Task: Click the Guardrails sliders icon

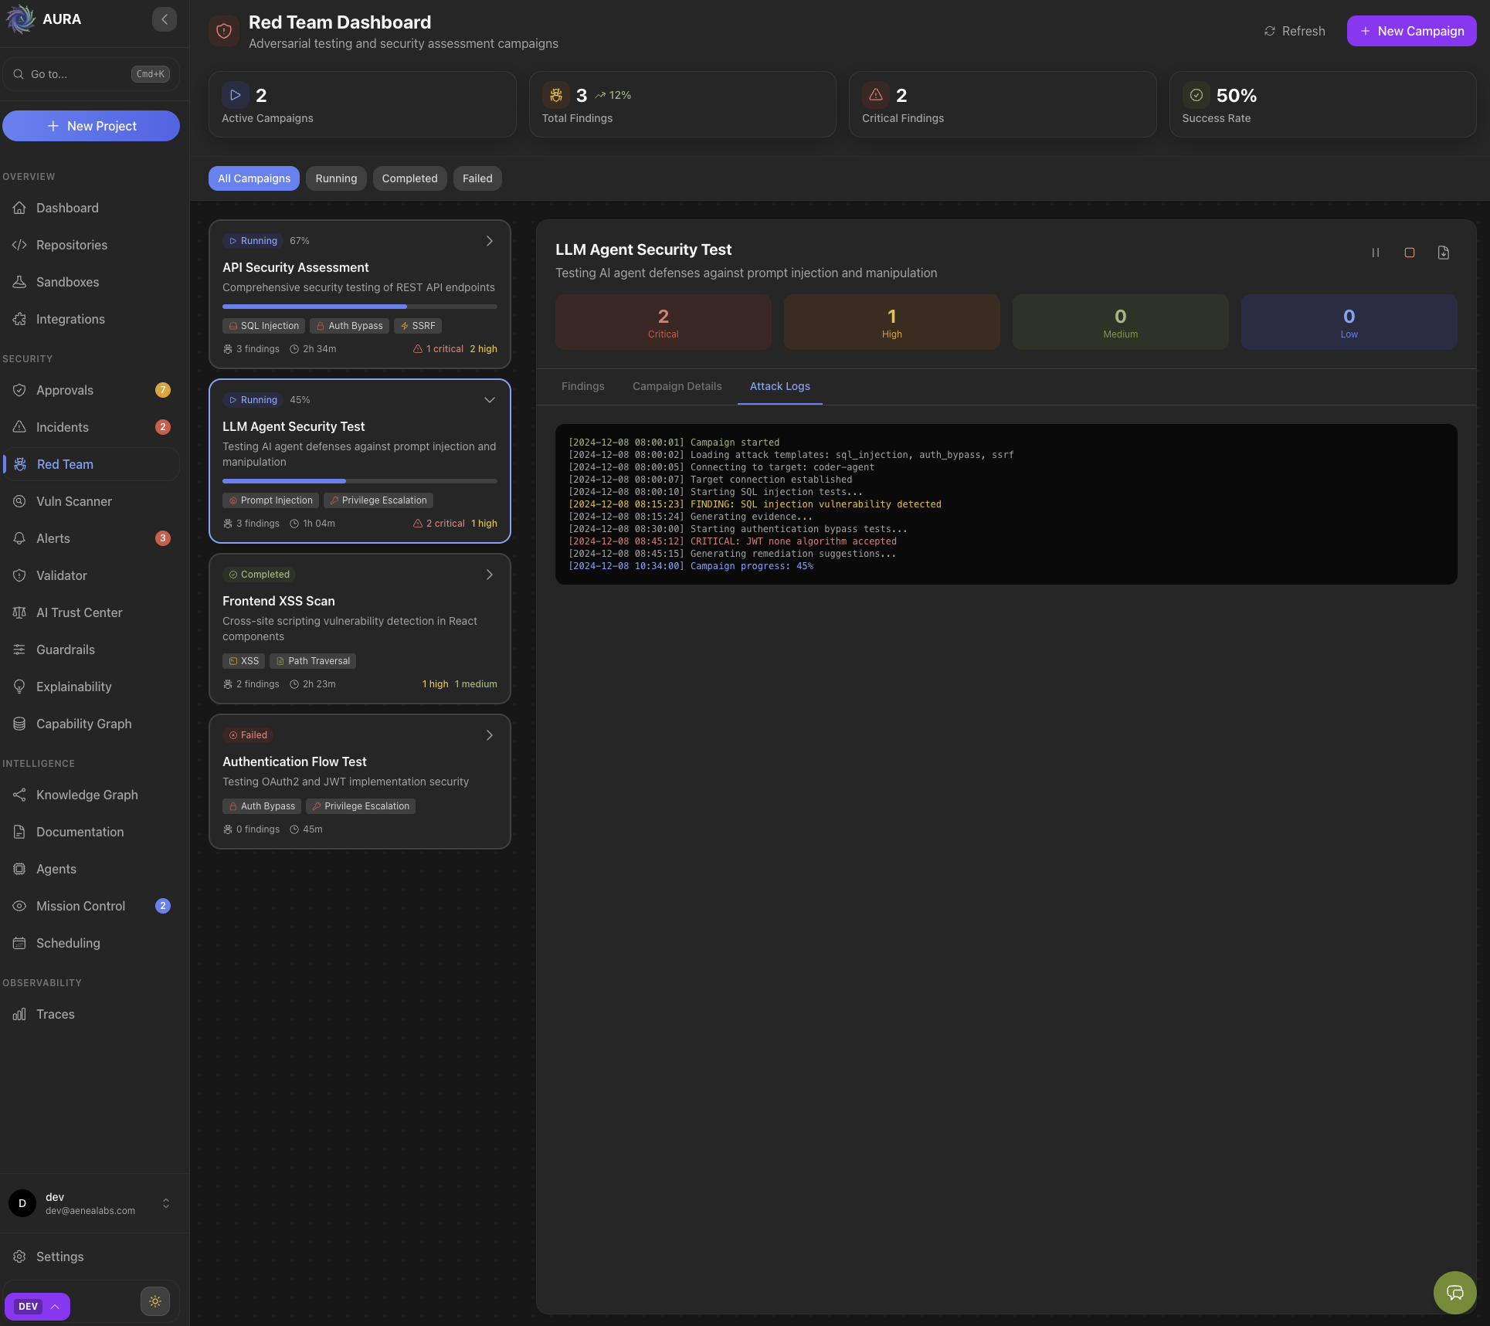Action: (x=19, y=649)
